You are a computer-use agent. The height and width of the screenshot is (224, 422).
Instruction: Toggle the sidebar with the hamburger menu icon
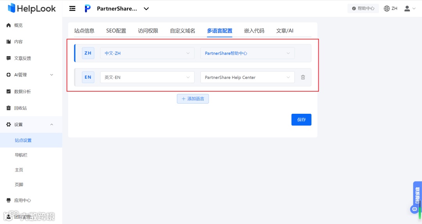(72, 9)
